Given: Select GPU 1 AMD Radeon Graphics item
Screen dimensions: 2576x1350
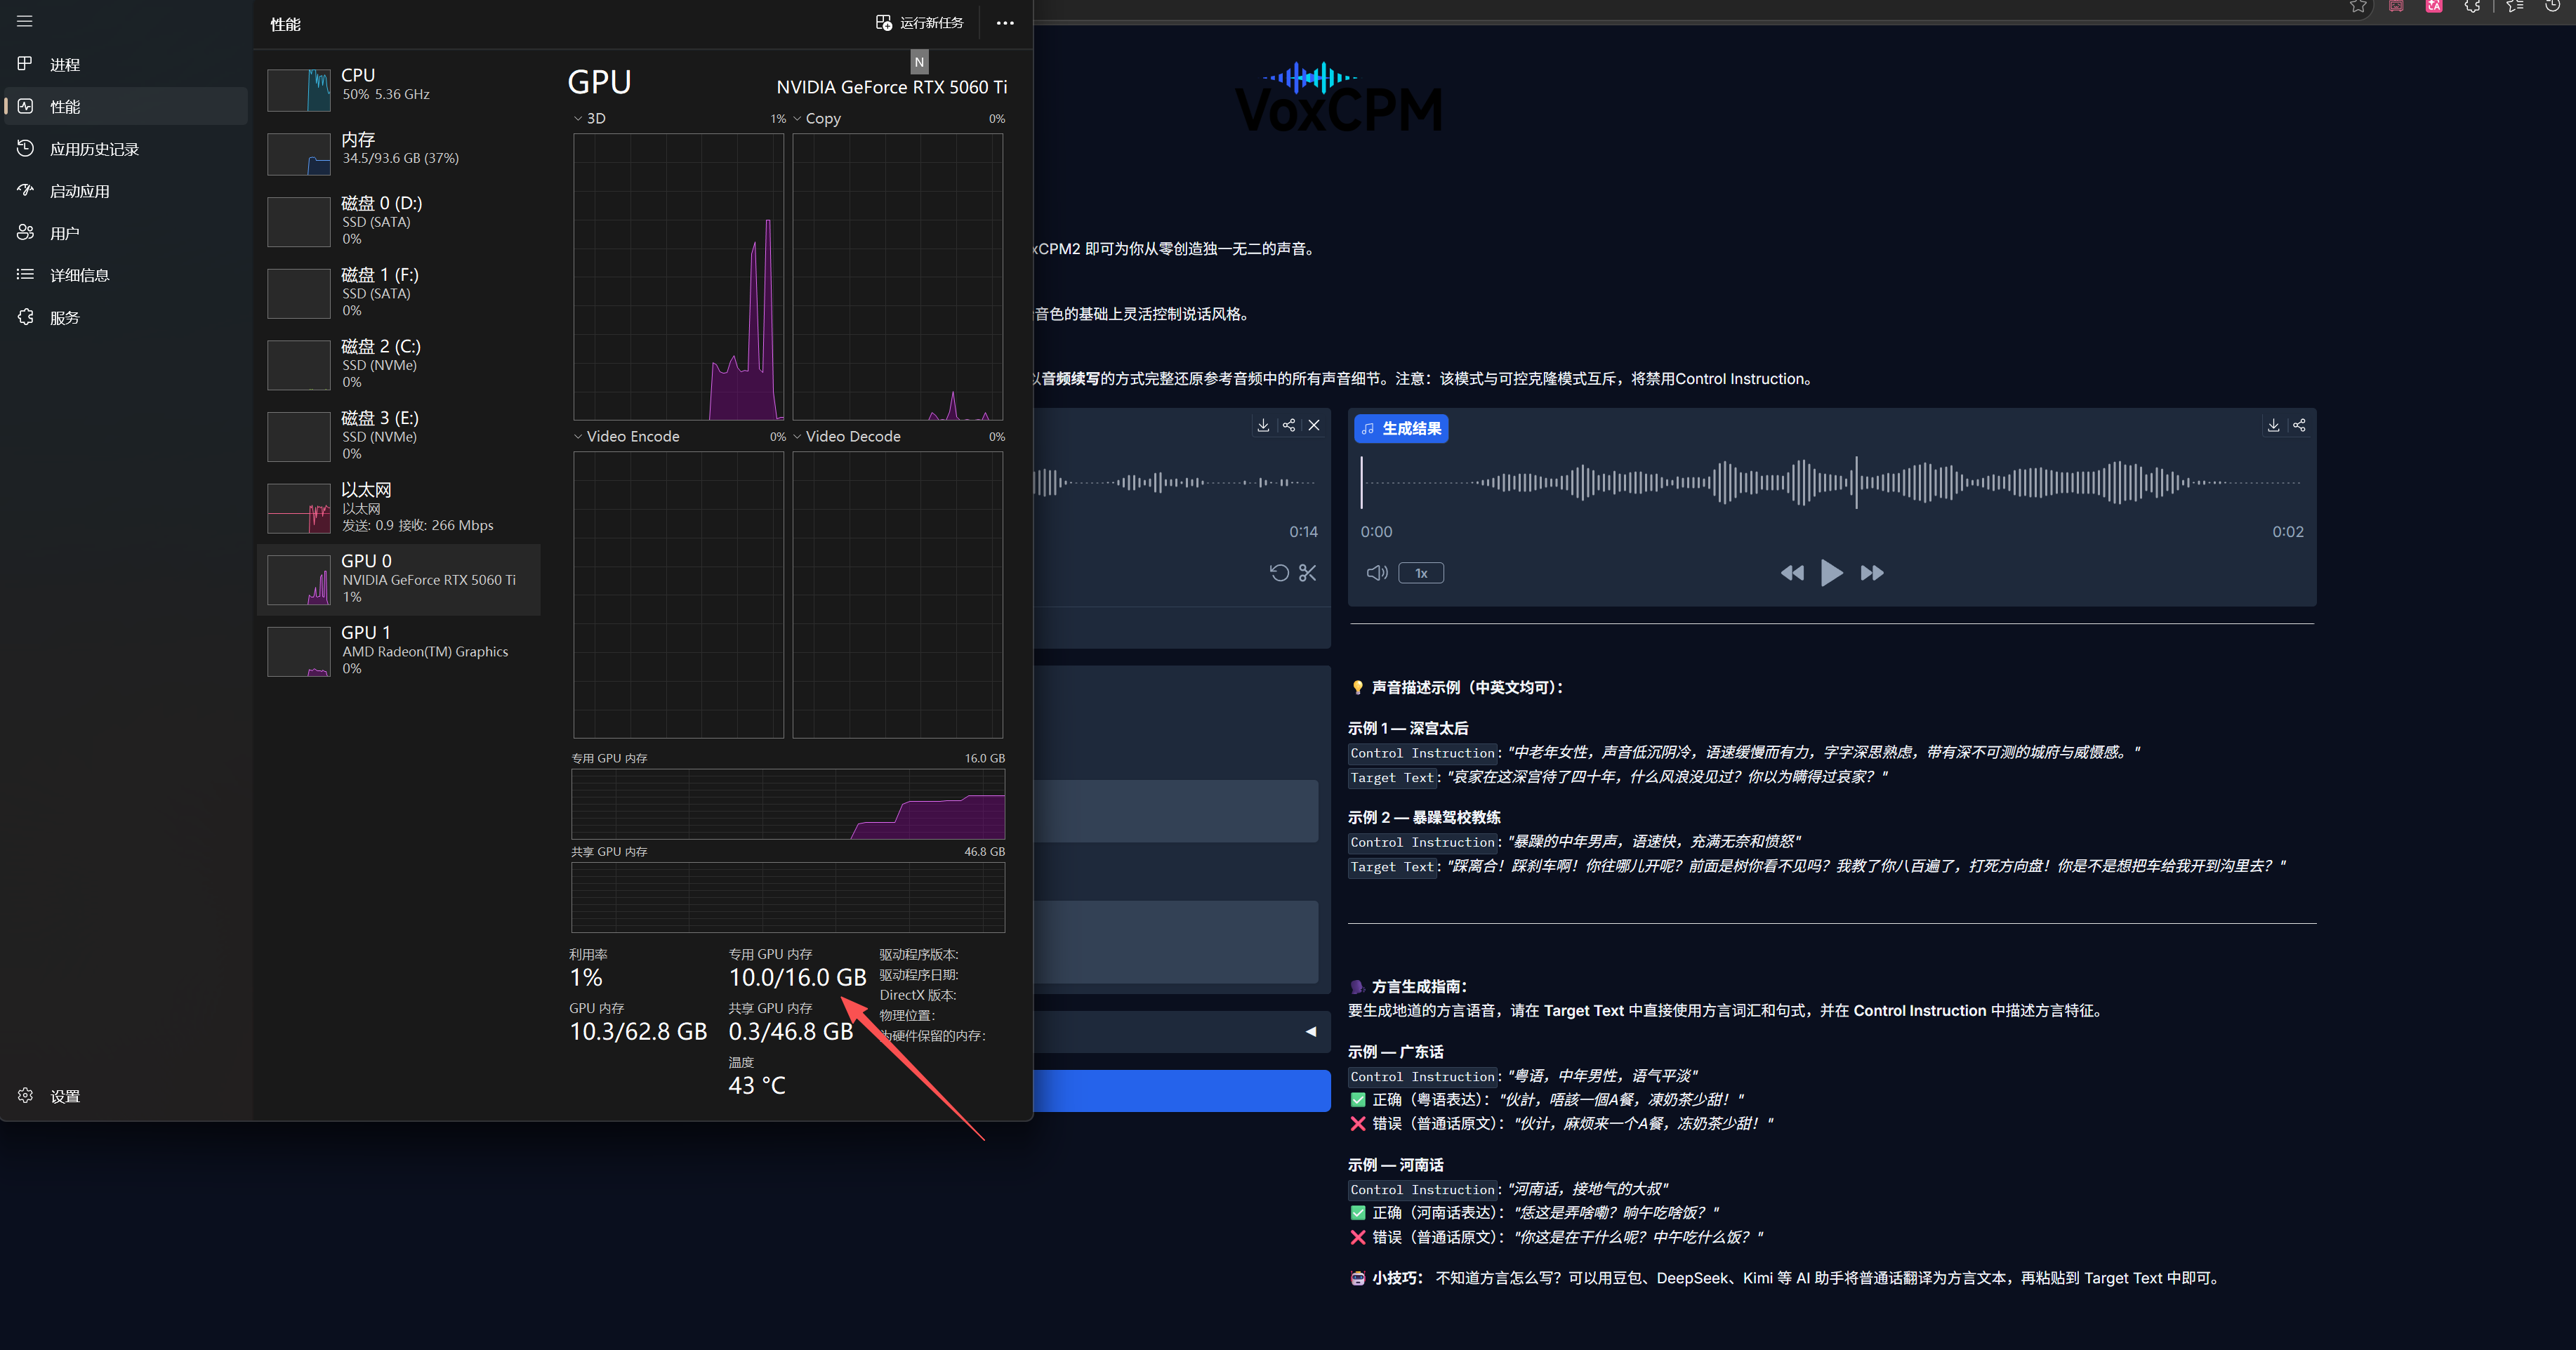Looking at the screenshot, I should 399,651.
